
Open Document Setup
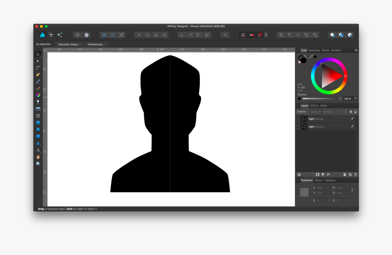click(x=68, y=44)
